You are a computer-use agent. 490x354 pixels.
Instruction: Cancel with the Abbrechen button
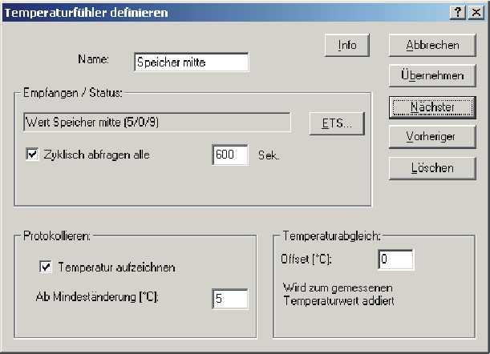[x=432, y=46]
